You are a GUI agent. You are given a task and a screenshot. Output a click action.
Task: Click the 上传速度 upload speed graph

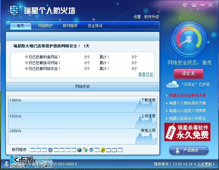pos(83,121)
